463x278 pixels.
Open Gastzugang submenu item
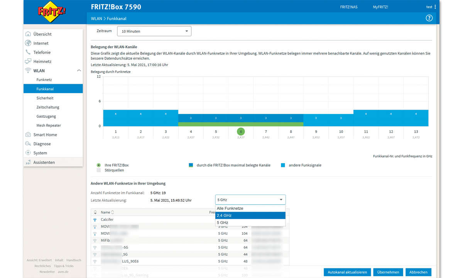46,116
